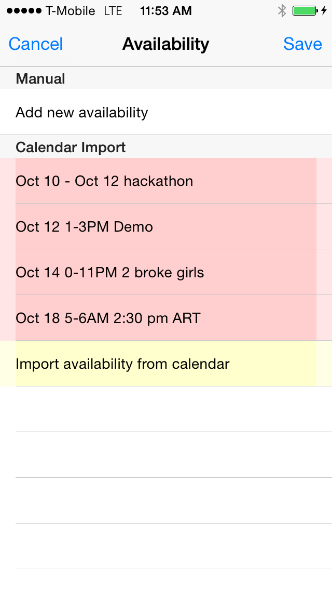This screenshot has width=332, height=590.
Task: Tap the Availability title
Action: pos(166,44)
